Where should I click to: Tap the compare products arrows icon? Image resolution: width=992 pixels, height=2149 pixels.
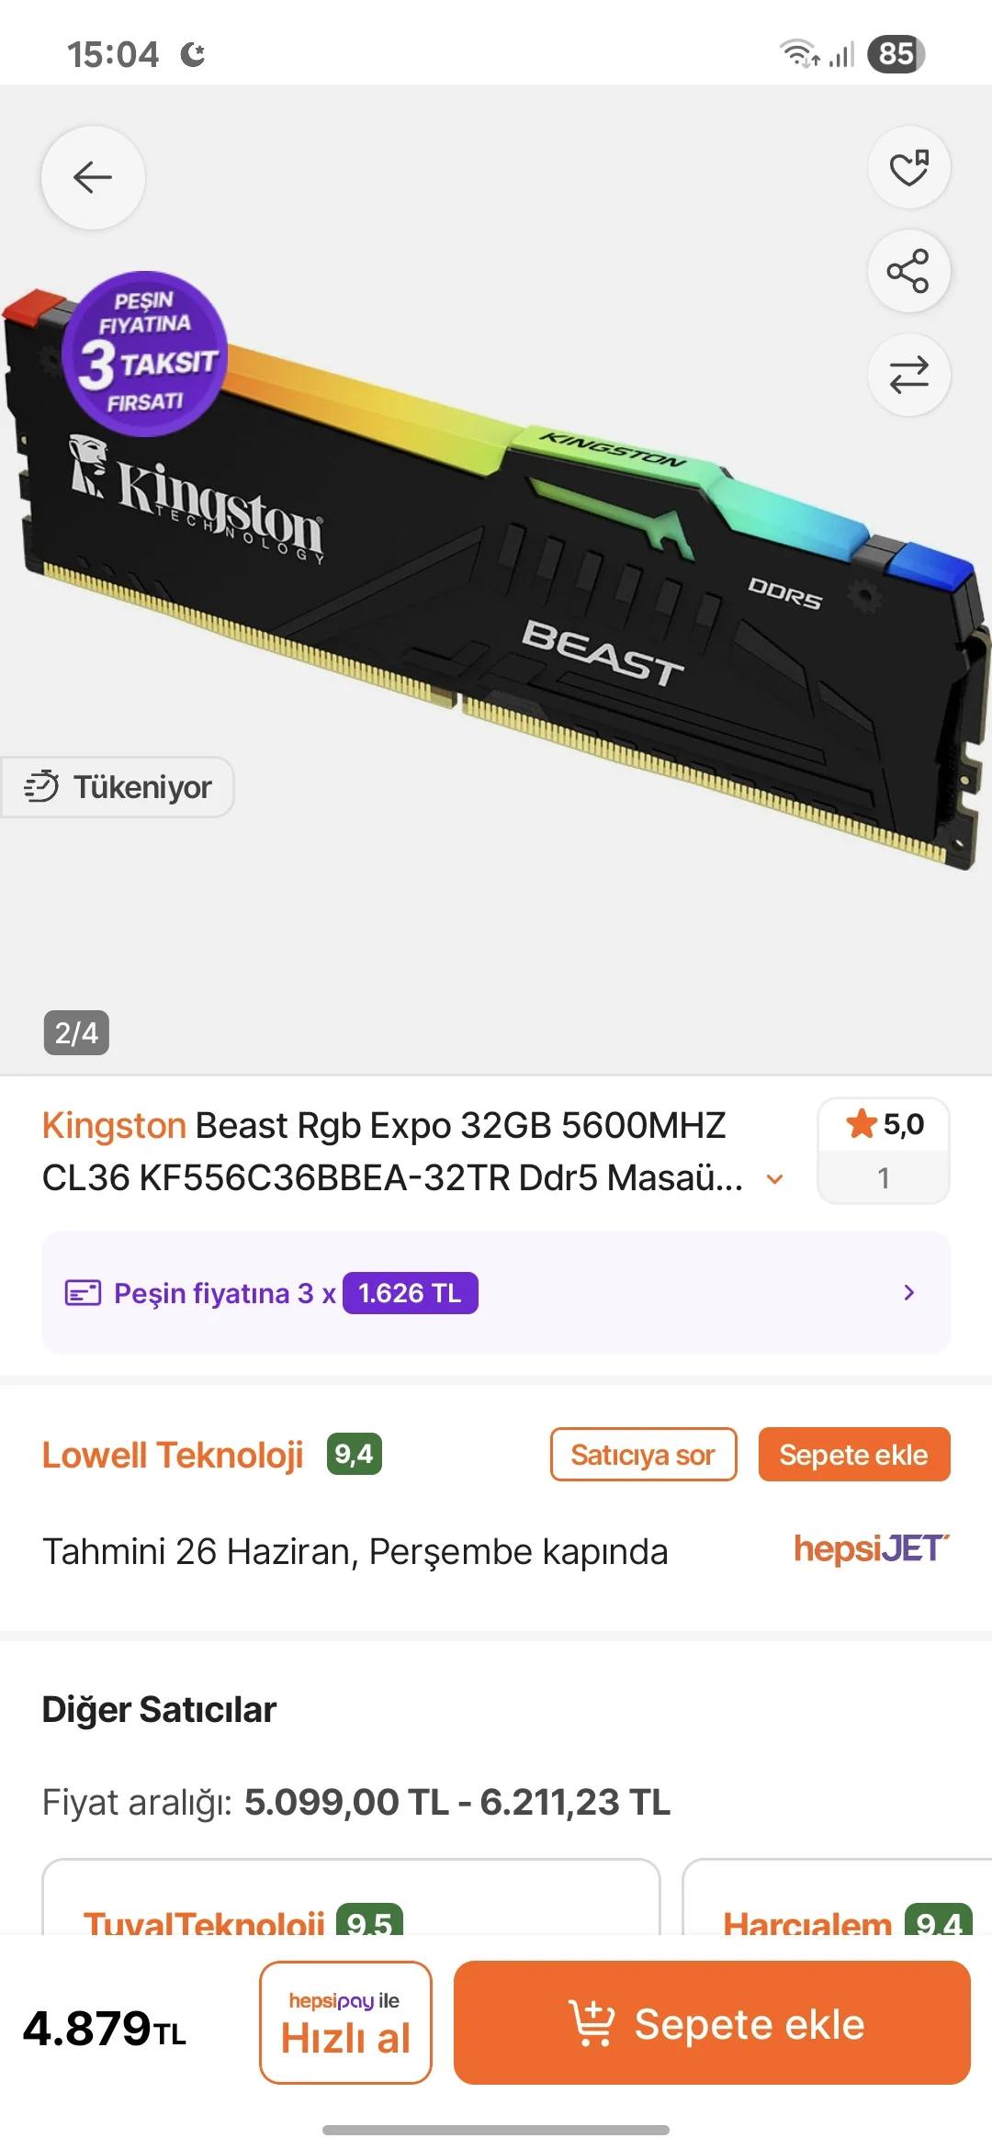(x=908, y=375)
